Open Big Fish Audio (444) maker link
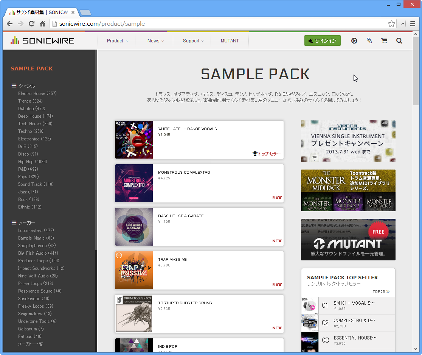Screen dimensions: 422x355 (38, 253)
